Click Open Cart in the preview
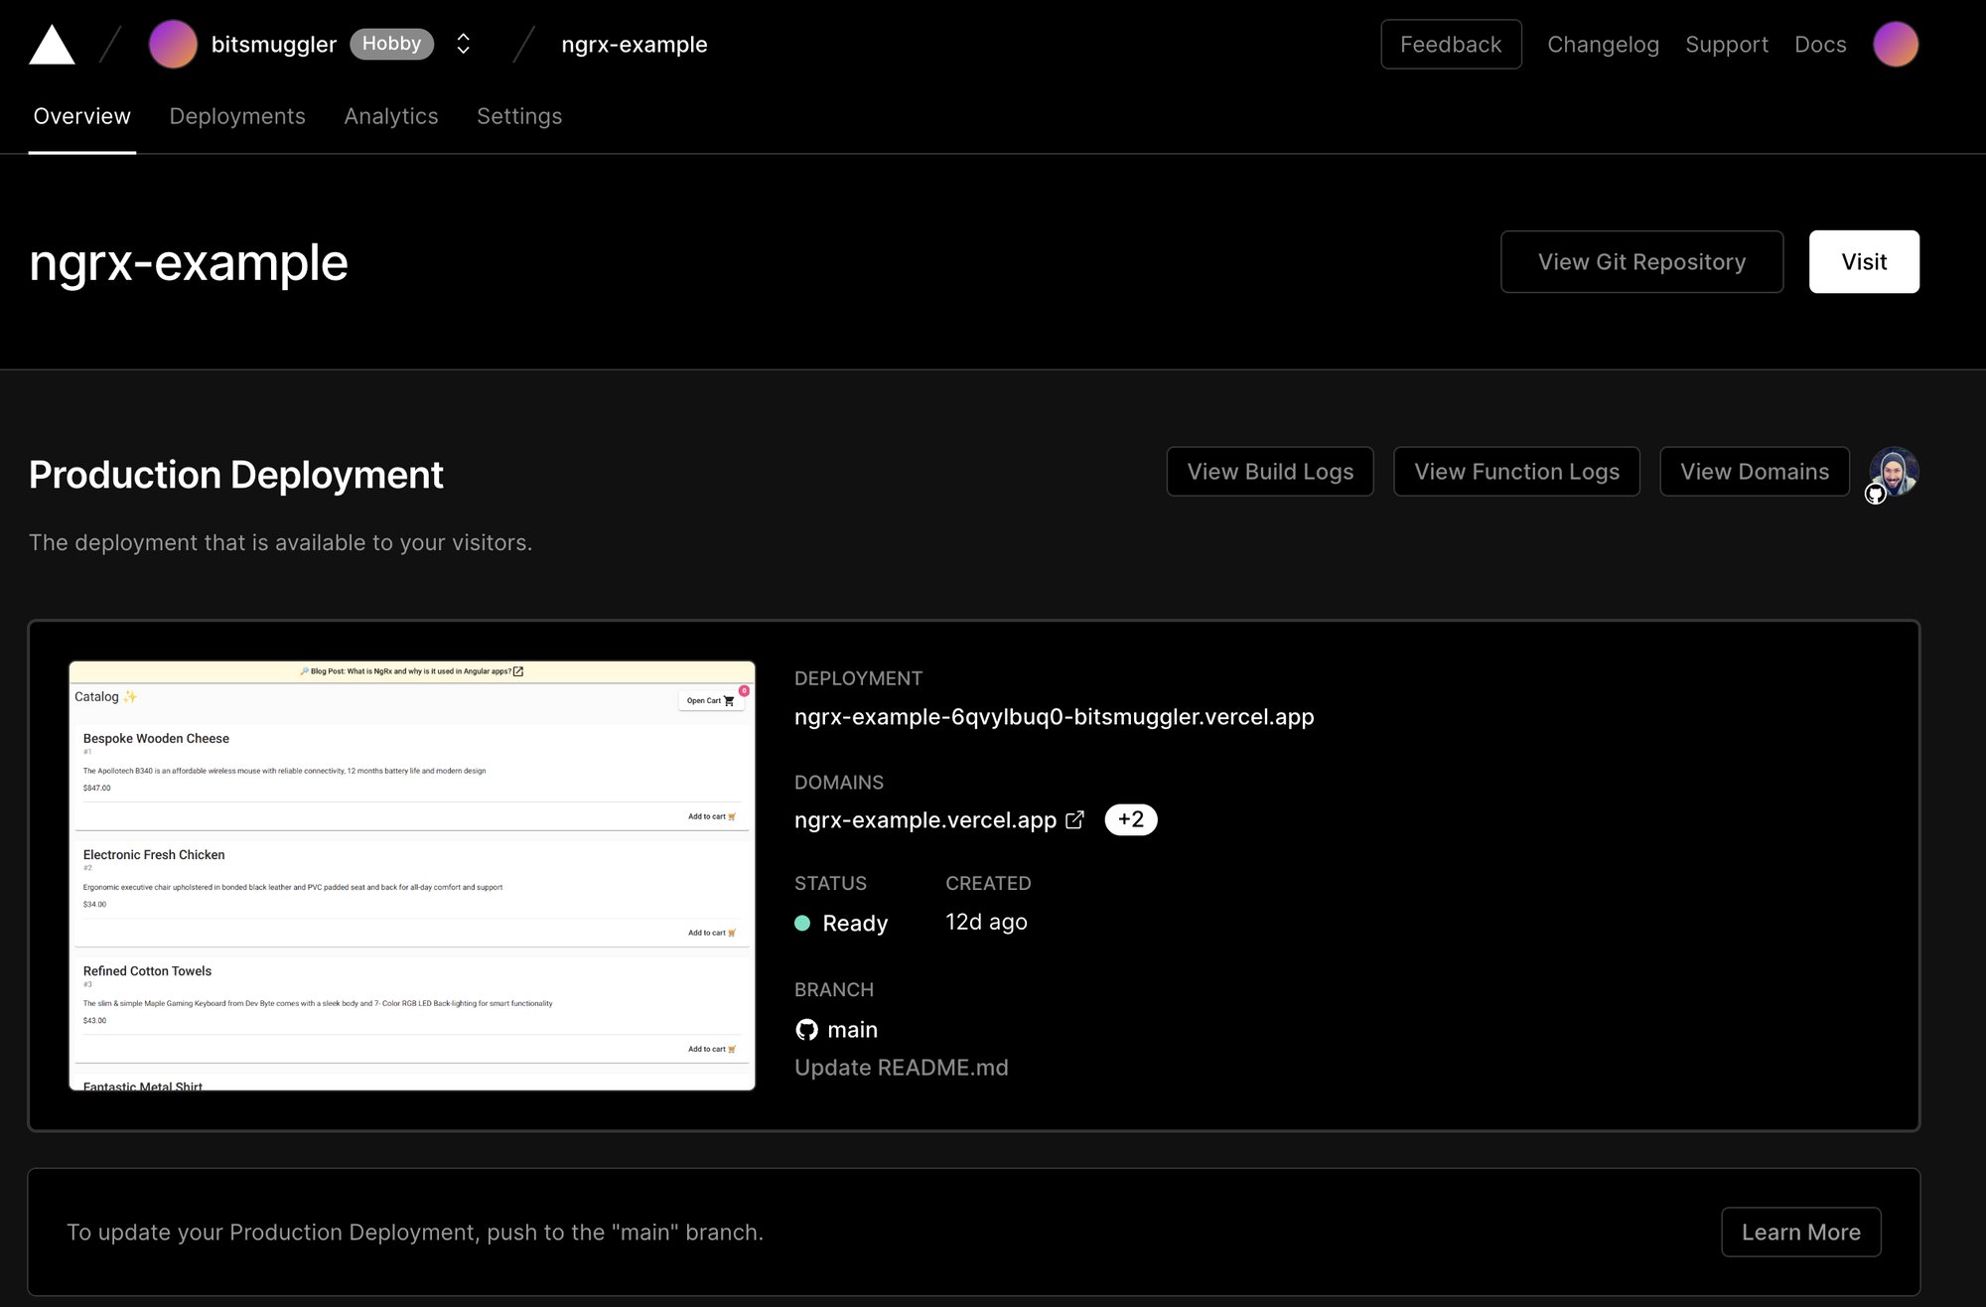The image size is (1986, 1307). pyautogui.click(x=710, y=700)
